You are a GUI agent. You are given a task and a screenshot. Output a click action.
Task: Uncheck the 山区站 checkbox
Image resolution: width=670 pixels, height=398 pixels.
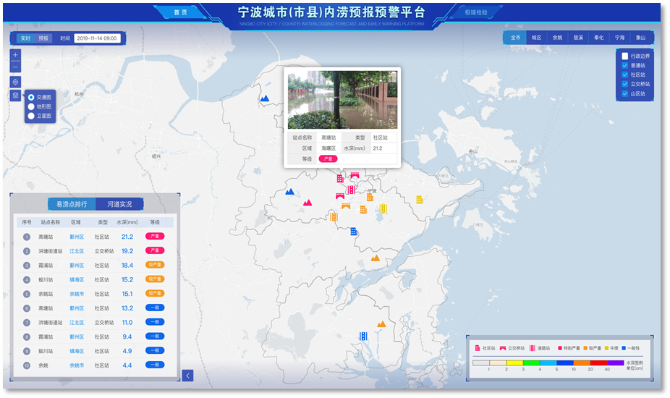point(625,93)
